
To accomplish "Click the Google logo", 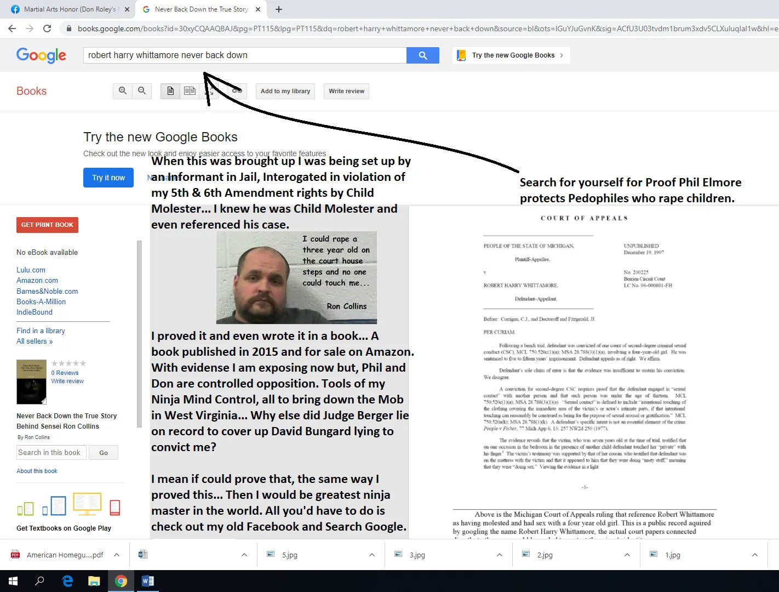I will [x=41, y=55].
